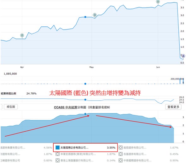Toggle the X box for 香港上海匯豐銀行
Screen dimensions: 186x163
57,160
